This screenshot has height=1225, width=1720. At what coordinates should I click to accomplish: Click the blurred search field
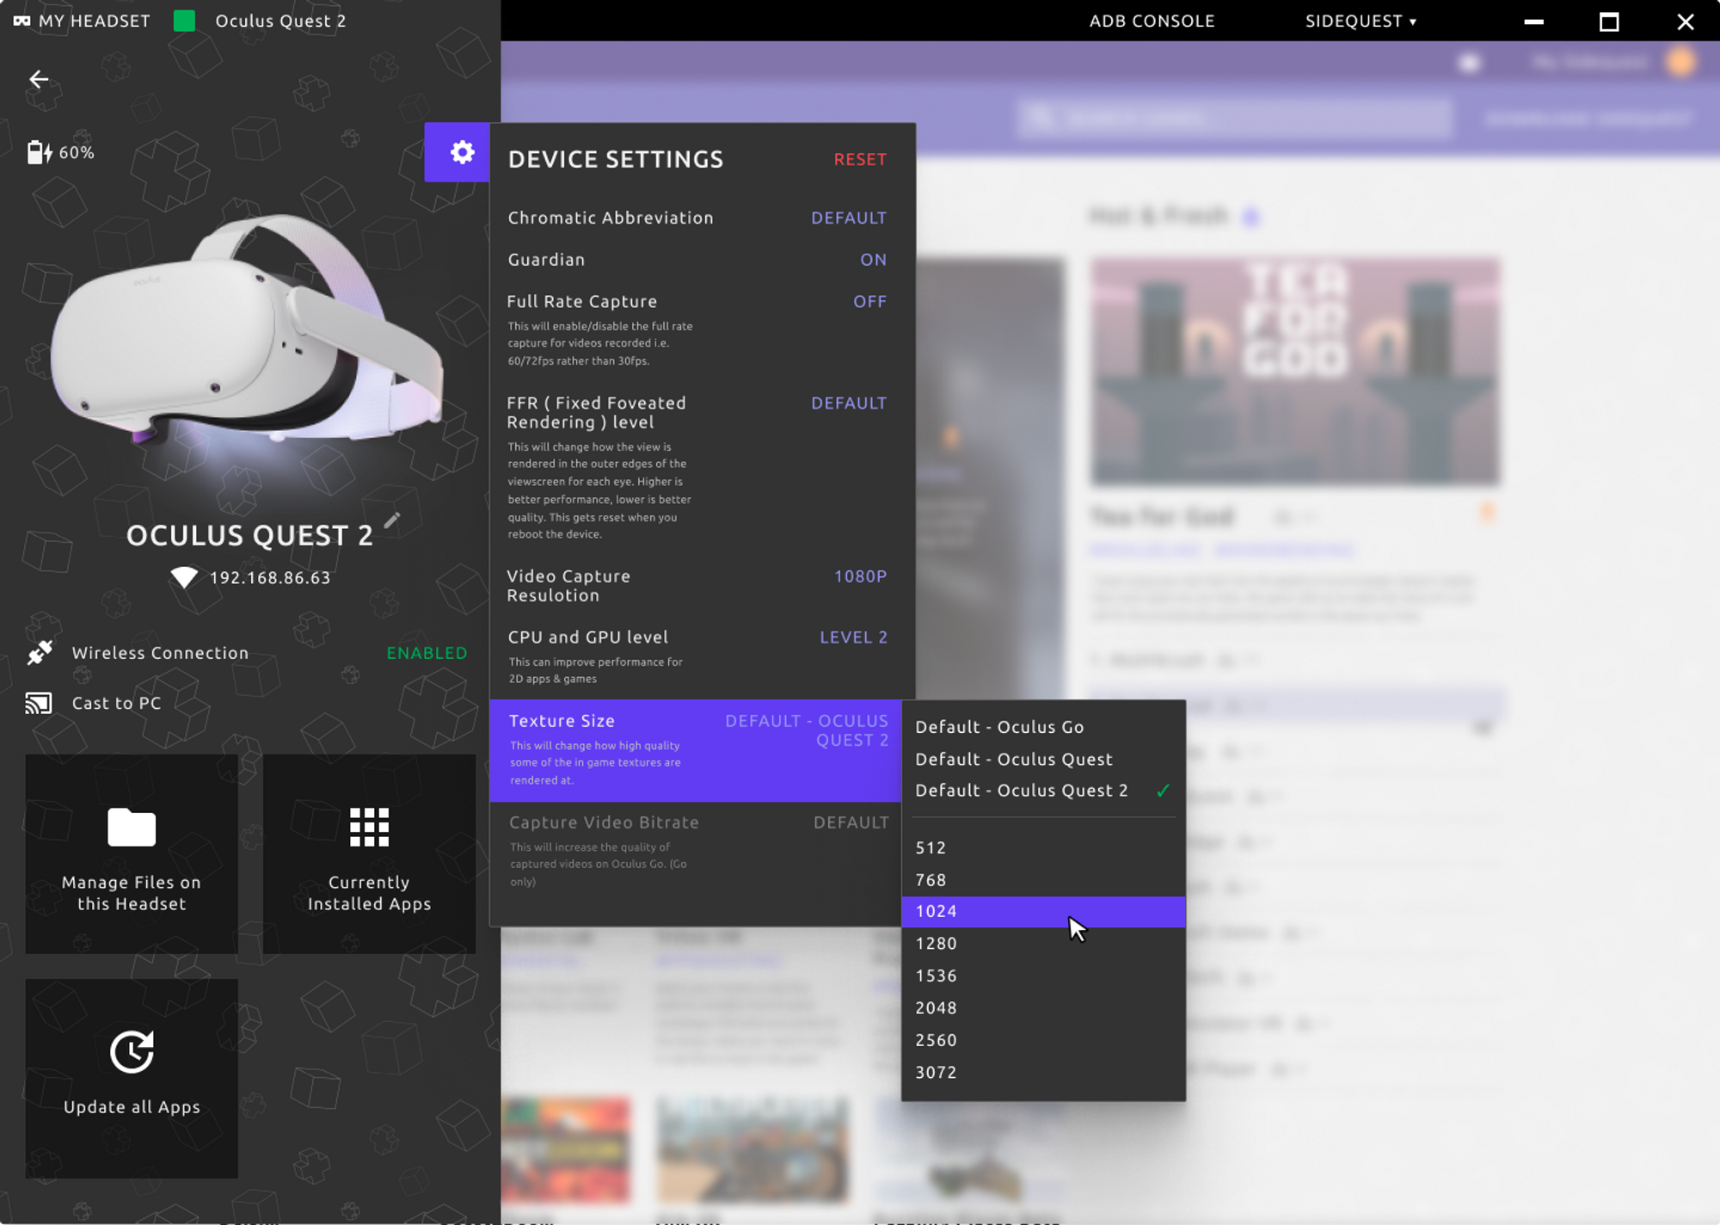tap(1235, 118)
